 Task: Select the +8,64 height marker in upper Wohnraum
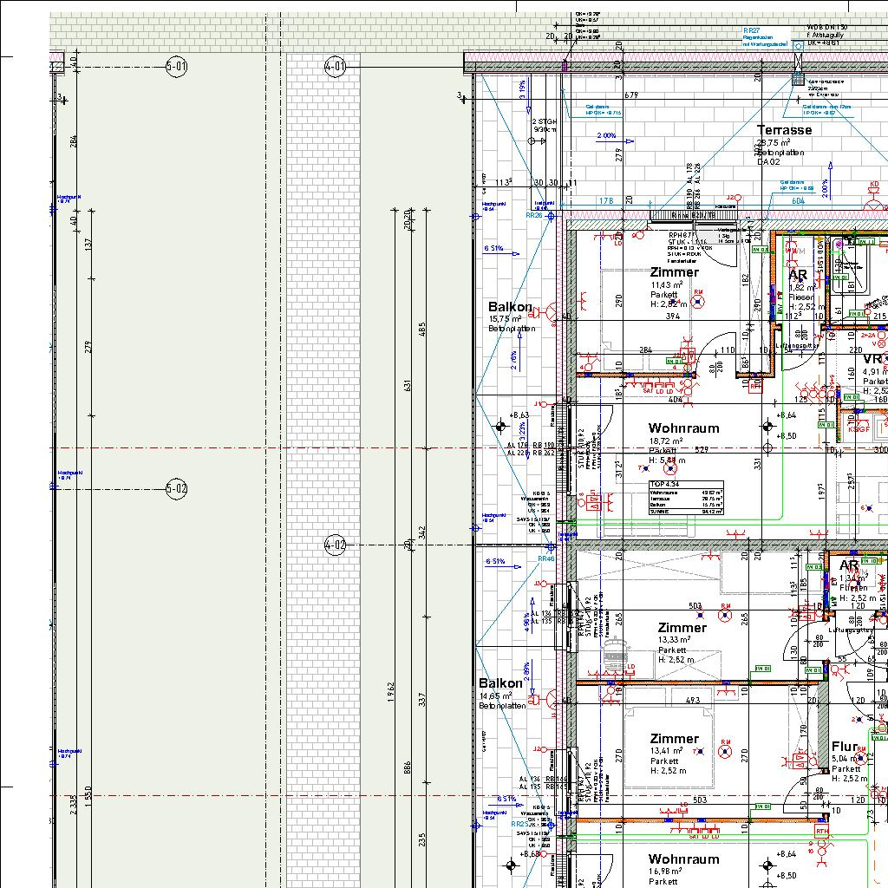(767, 426)
